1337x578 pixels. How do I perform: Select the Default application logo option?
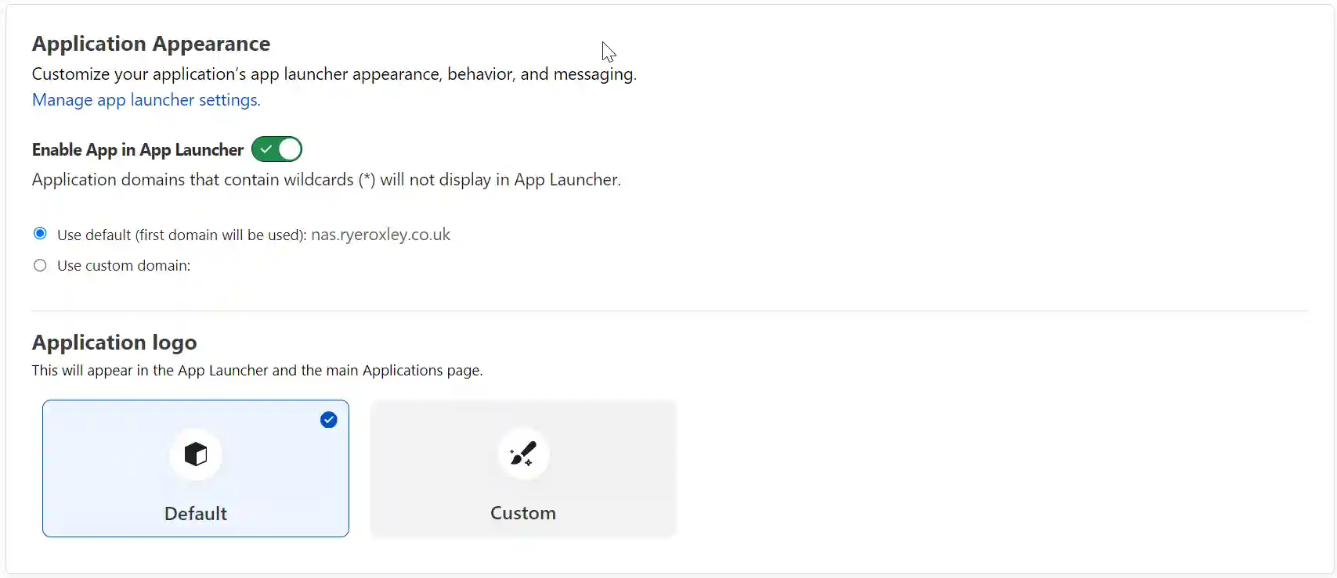[x=195, y=469]
